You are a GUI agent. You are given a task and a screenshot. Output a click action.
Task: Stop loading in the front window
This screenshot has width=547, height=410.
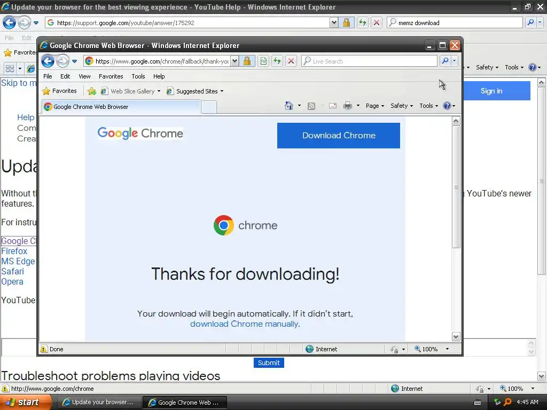point(291,61)
